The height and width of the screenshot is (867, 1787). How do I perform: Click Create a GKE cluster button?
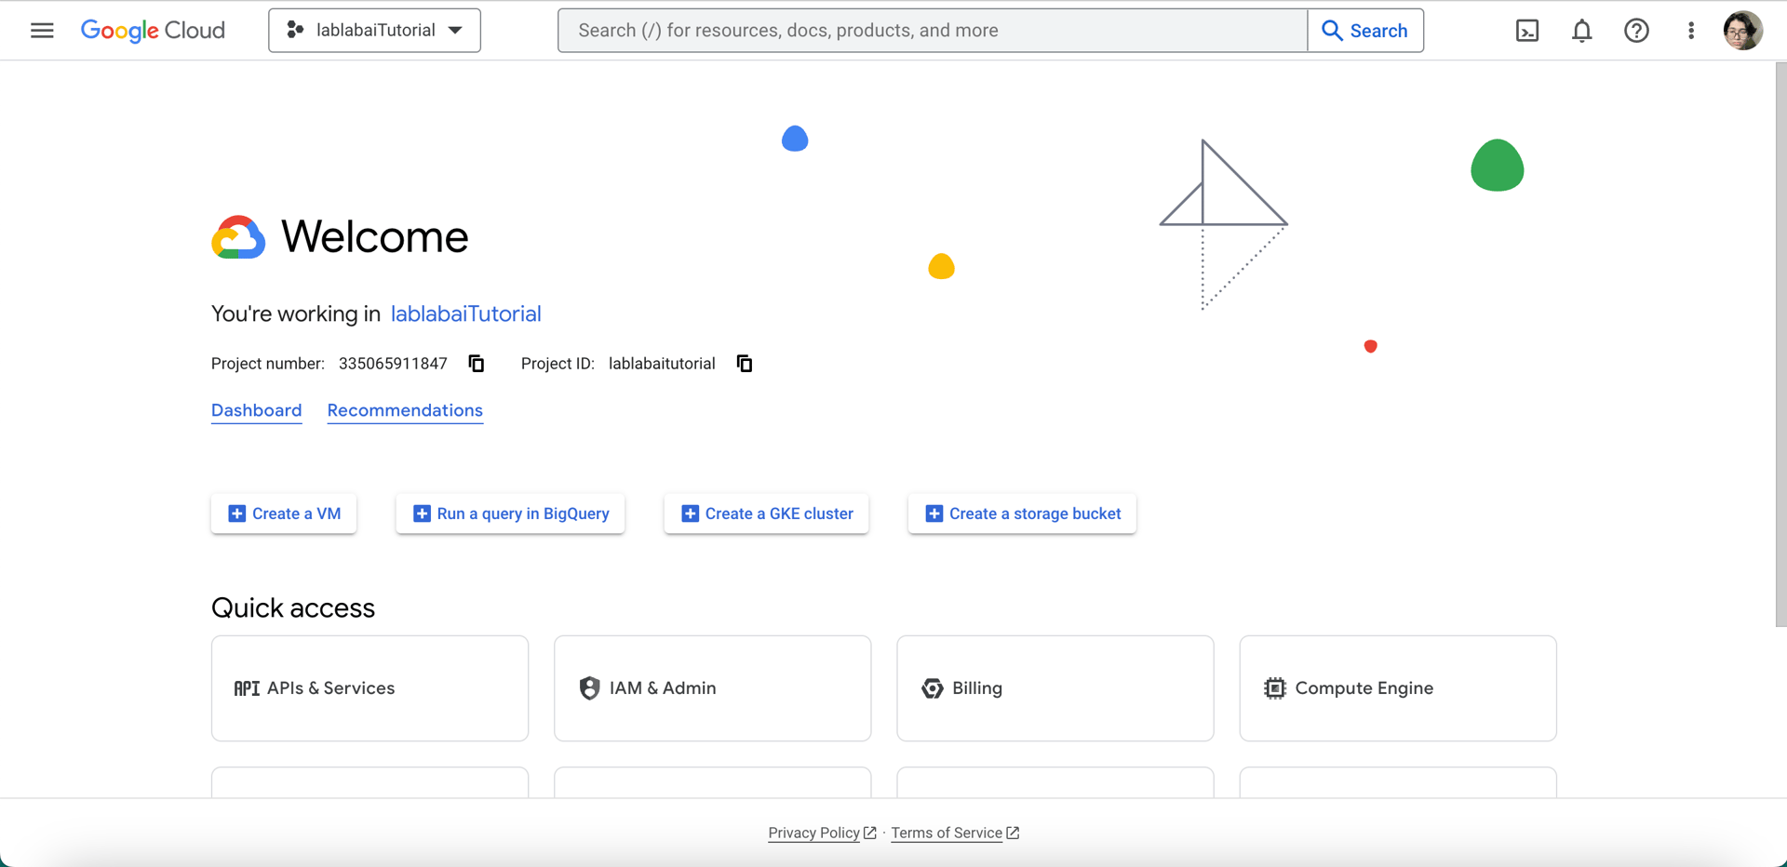[766, 514]
